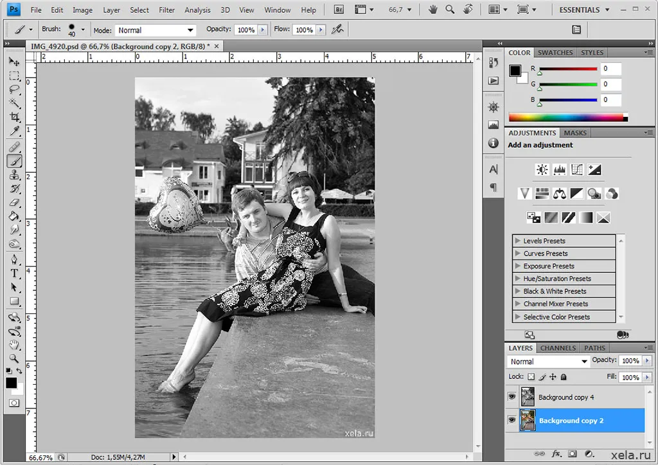Open the Image menu
The width and height of the screenshot is (658, 465).
coord(82,10)
